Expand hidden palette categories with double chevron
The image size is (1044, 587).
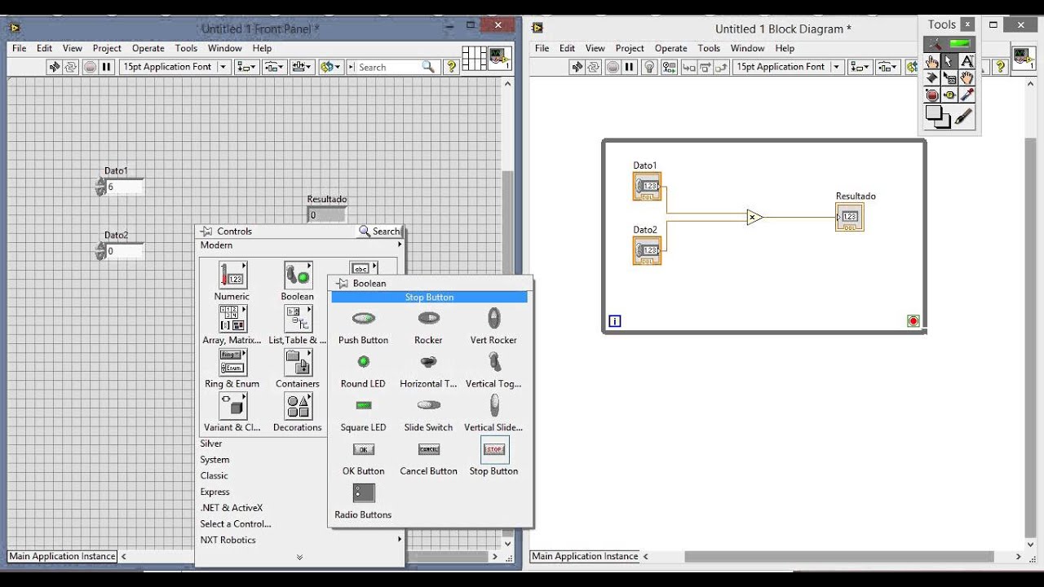click(x=299, y=558)
